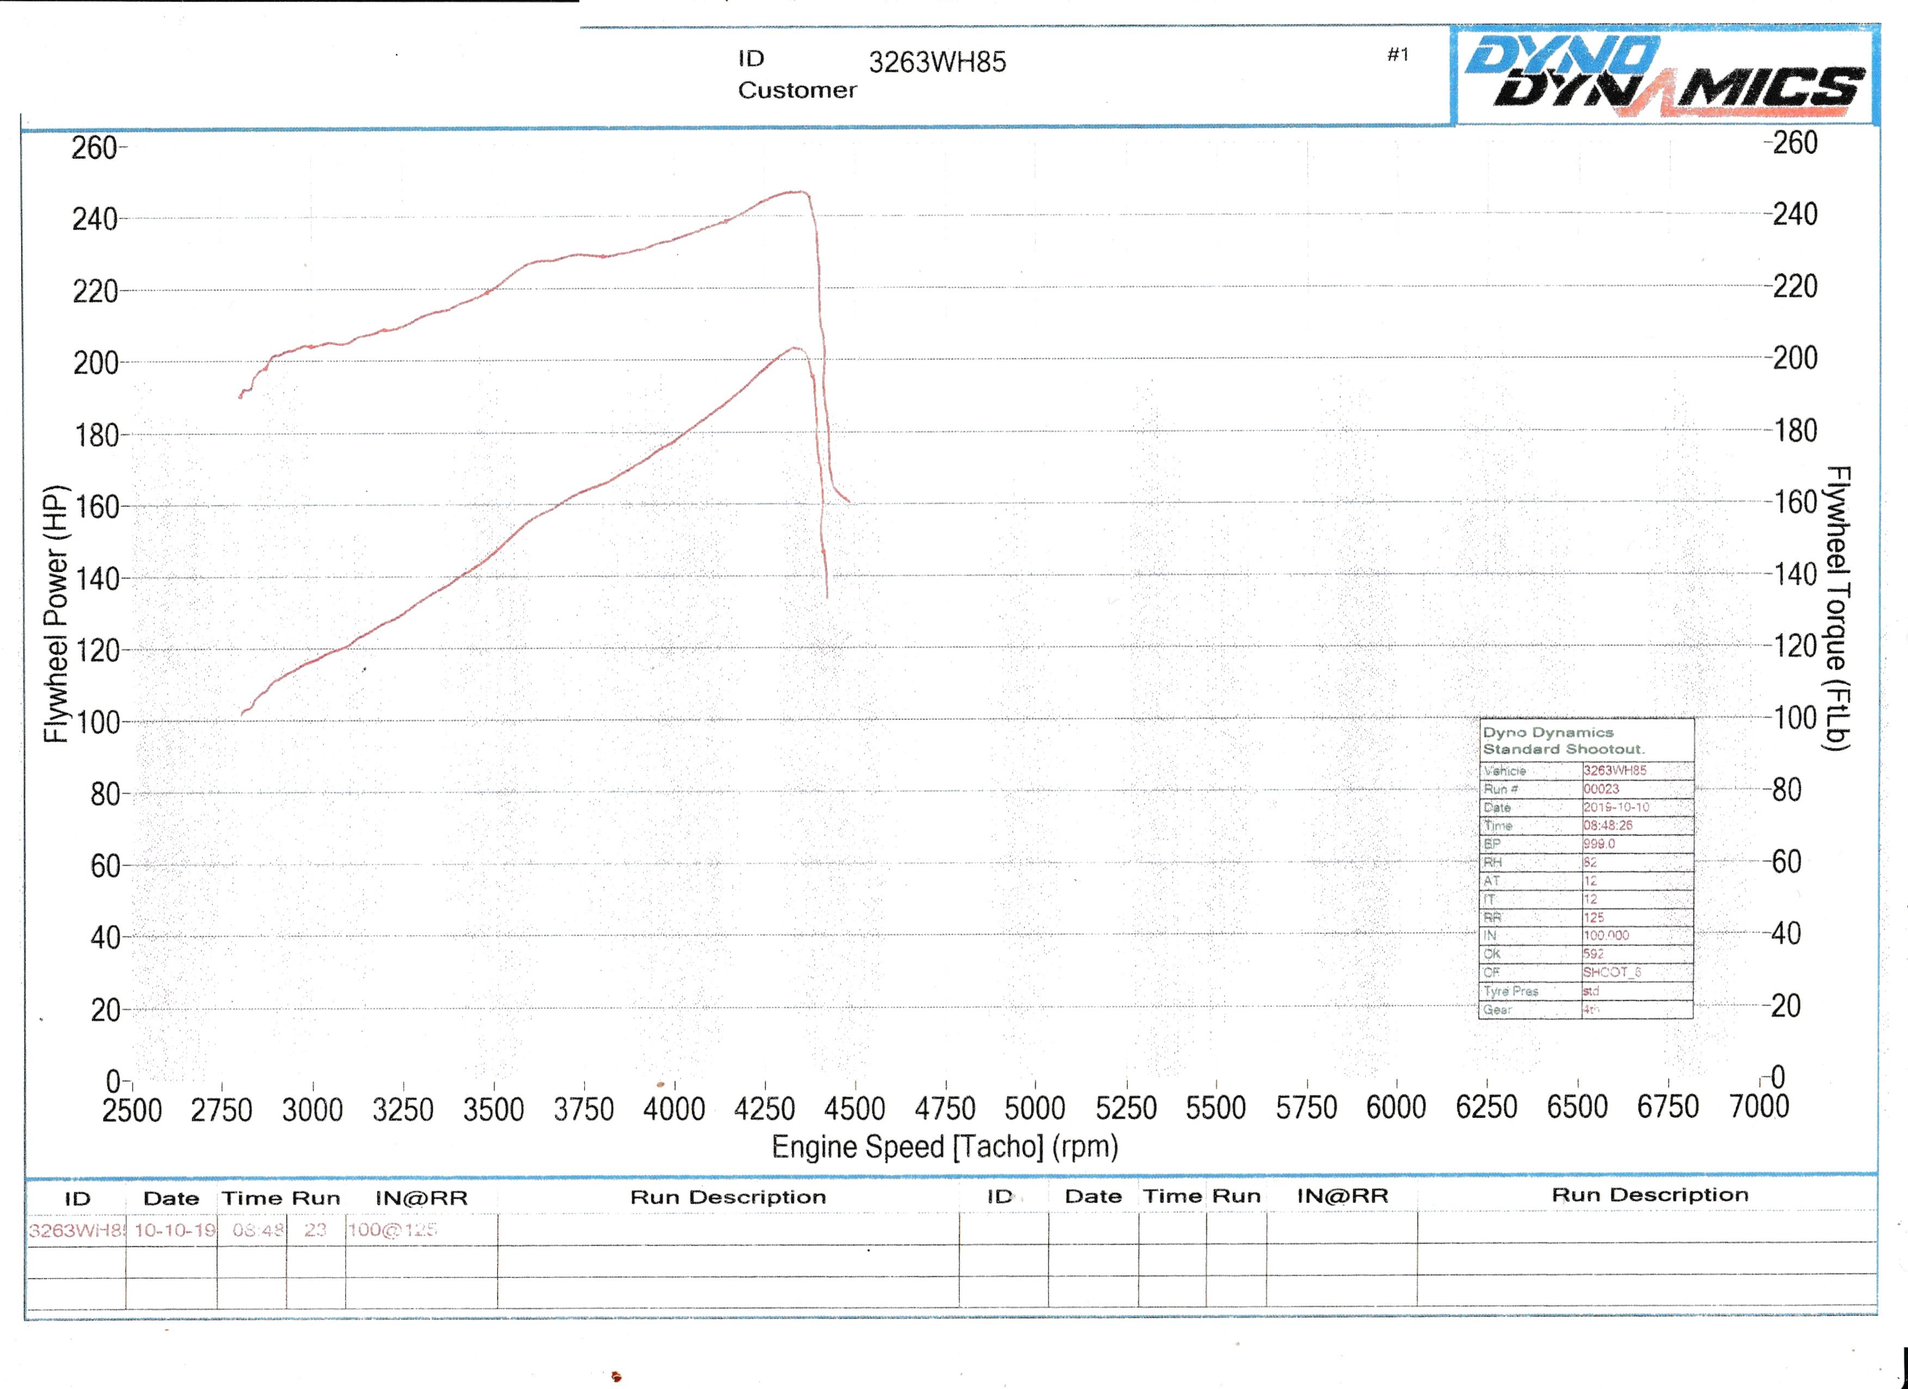This screenshot has width=1908, height=1389.
Task: Click the #1 page marker
Action: pos(1397,56)
